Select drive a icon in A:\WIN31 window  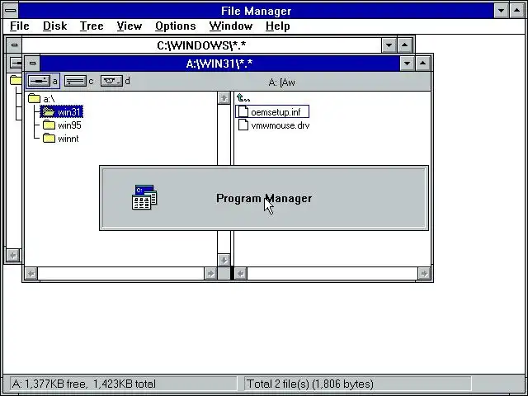coord(40,81)
